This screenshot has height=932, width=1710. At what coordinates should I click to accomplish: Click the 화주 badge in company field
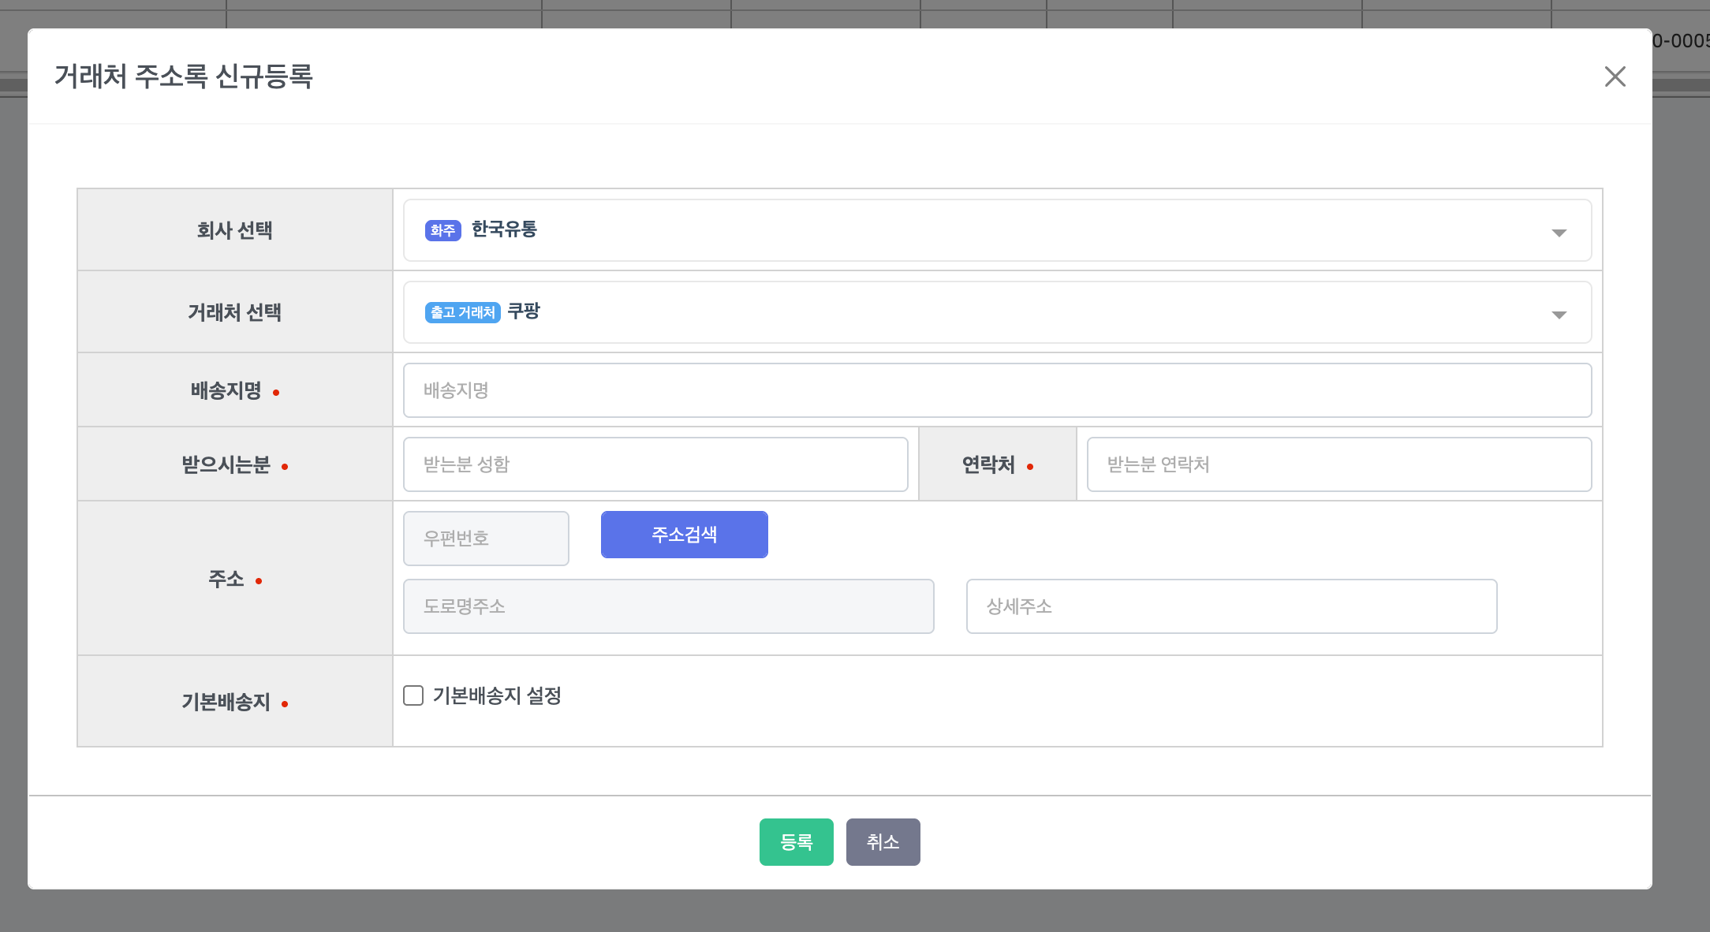tap(442, 230)
